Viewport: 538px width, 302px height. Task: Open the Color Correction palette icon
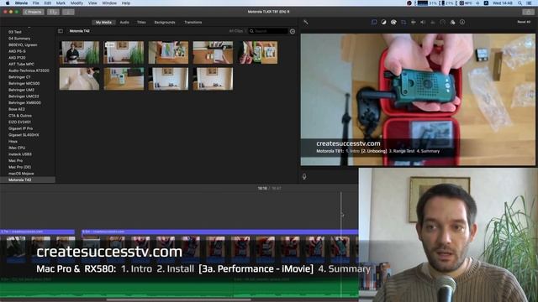(x=393, y=23)
